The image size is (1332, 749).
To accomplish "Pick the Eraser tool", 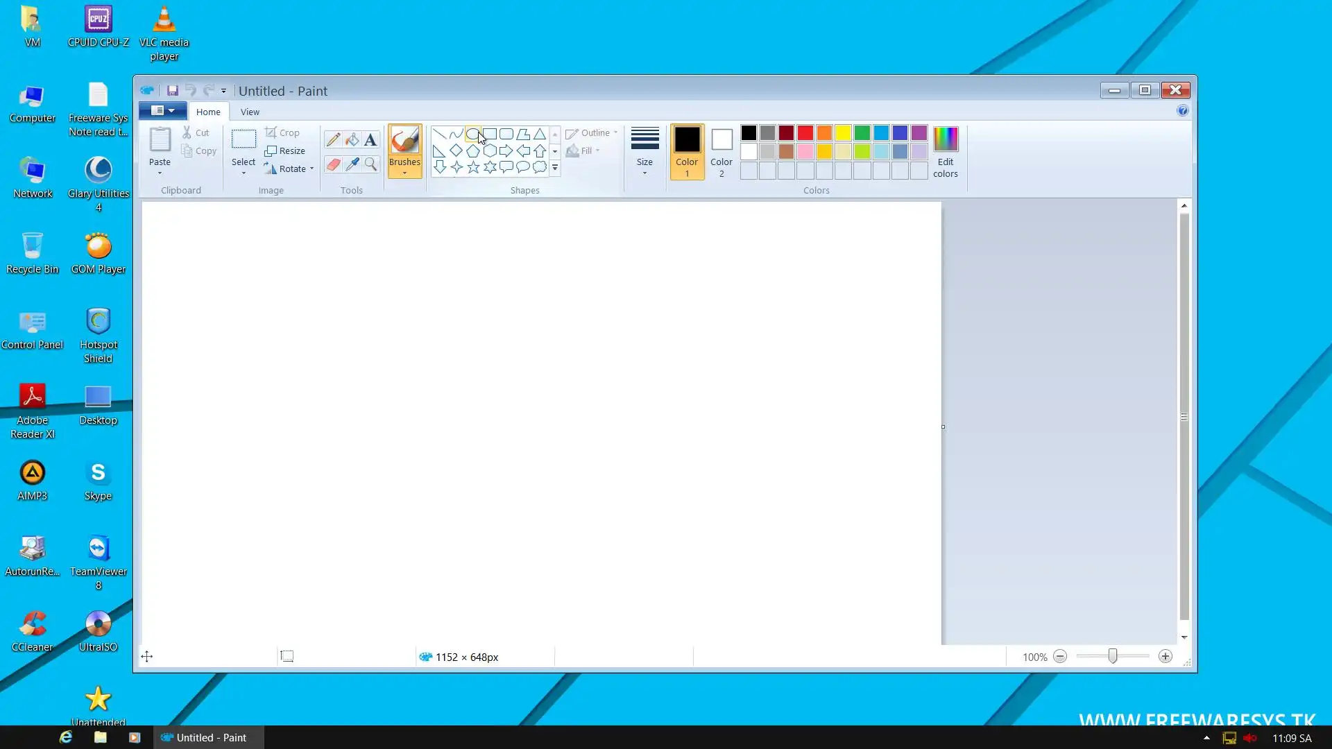I will coord(333,164).
